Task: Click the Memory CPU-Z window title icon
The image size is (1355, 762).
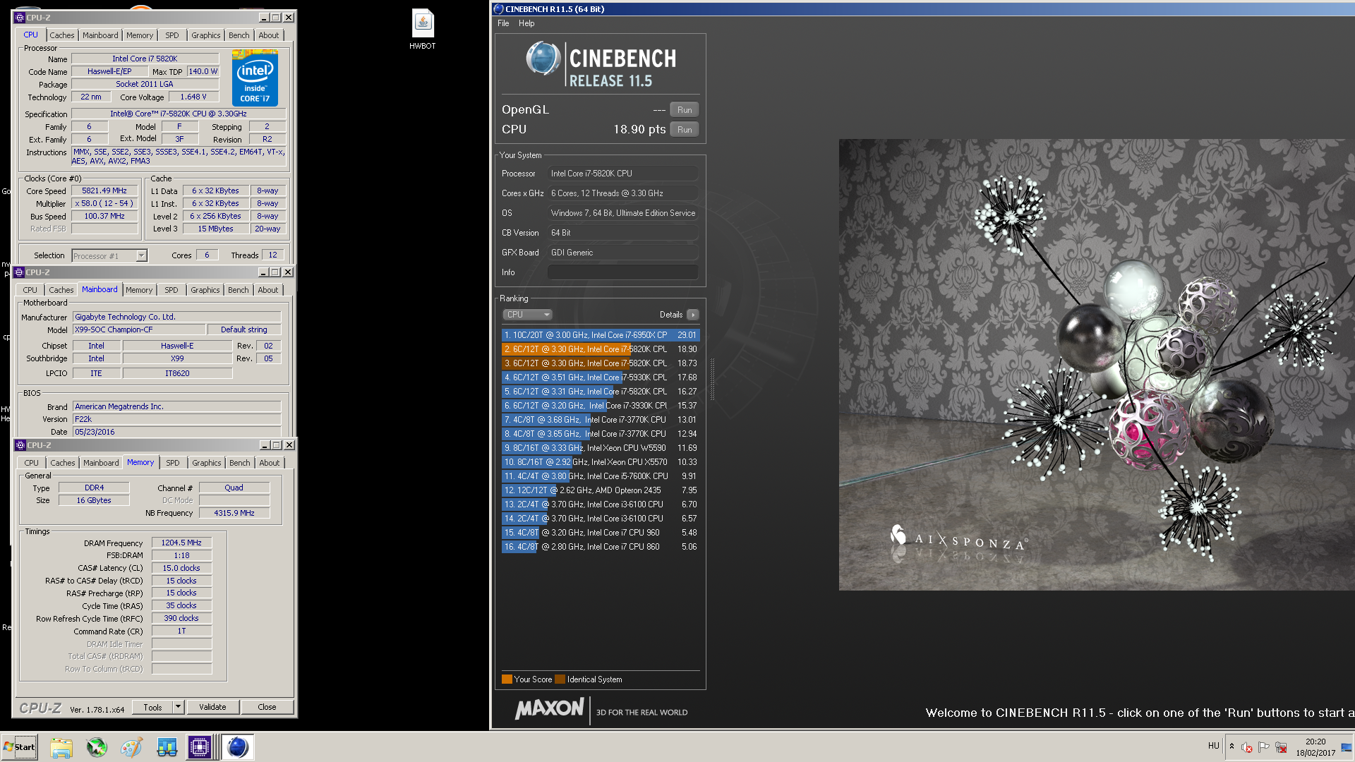Action: click(20, 445)
